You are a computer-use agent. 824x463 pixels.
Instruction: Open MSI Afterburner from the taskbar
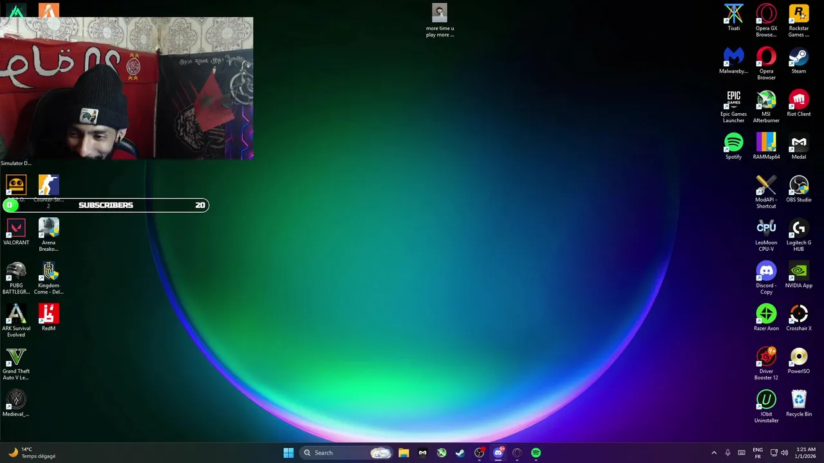441,453
